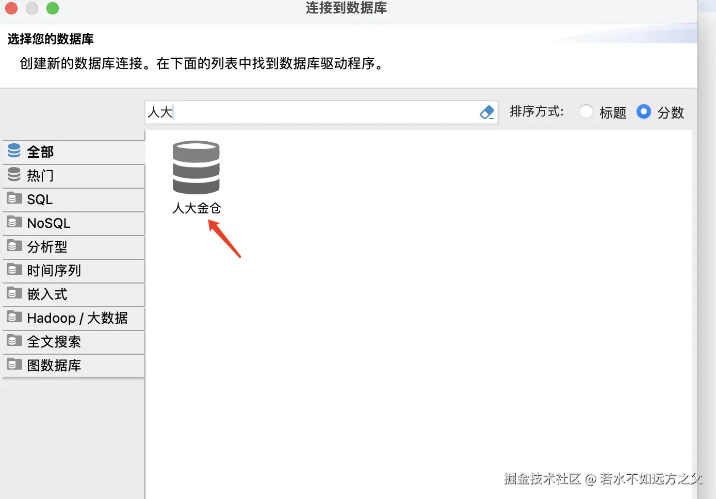
Task: Click the 全文搜索 category folder icon
Action: click(14, 340)
